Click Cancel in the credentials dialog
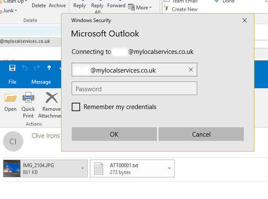268x199 pixels. point(201,134)
